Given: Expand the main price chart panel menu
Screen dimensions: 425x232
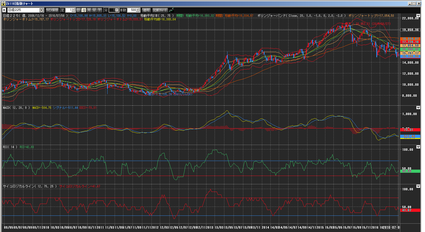Looking at the screenshot, I should click(418, 16).
